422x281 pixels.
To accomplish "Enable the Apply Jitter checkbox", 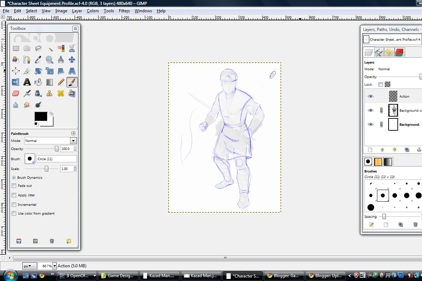I will pyautogui.click(x=14, y=195).
